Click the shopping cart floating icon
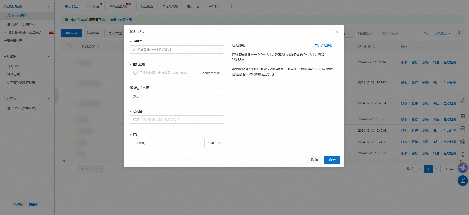This screenshot has height=215, width=469. (463, 116)
